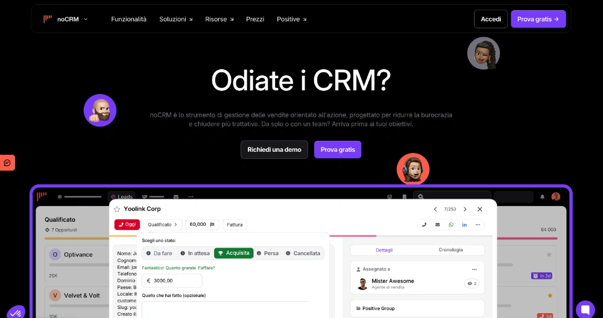Image resolution: width=603 pixels, height=318 pixels.
Task: Open the chat widget bubble at bottom right
Action: (x=586, y=309)
